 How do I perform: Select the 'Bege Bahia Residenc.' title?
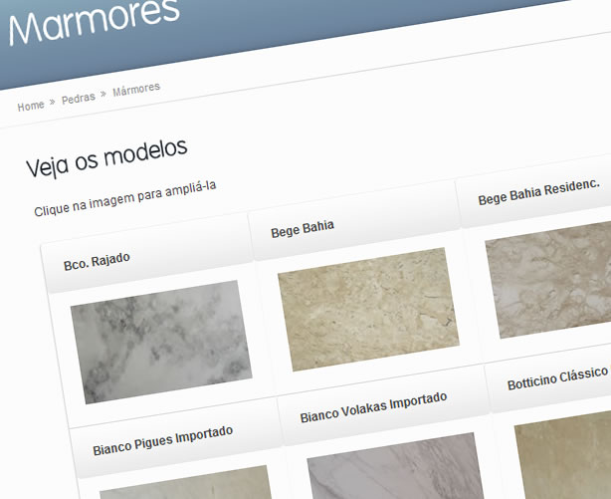click(x=539, y=191)
